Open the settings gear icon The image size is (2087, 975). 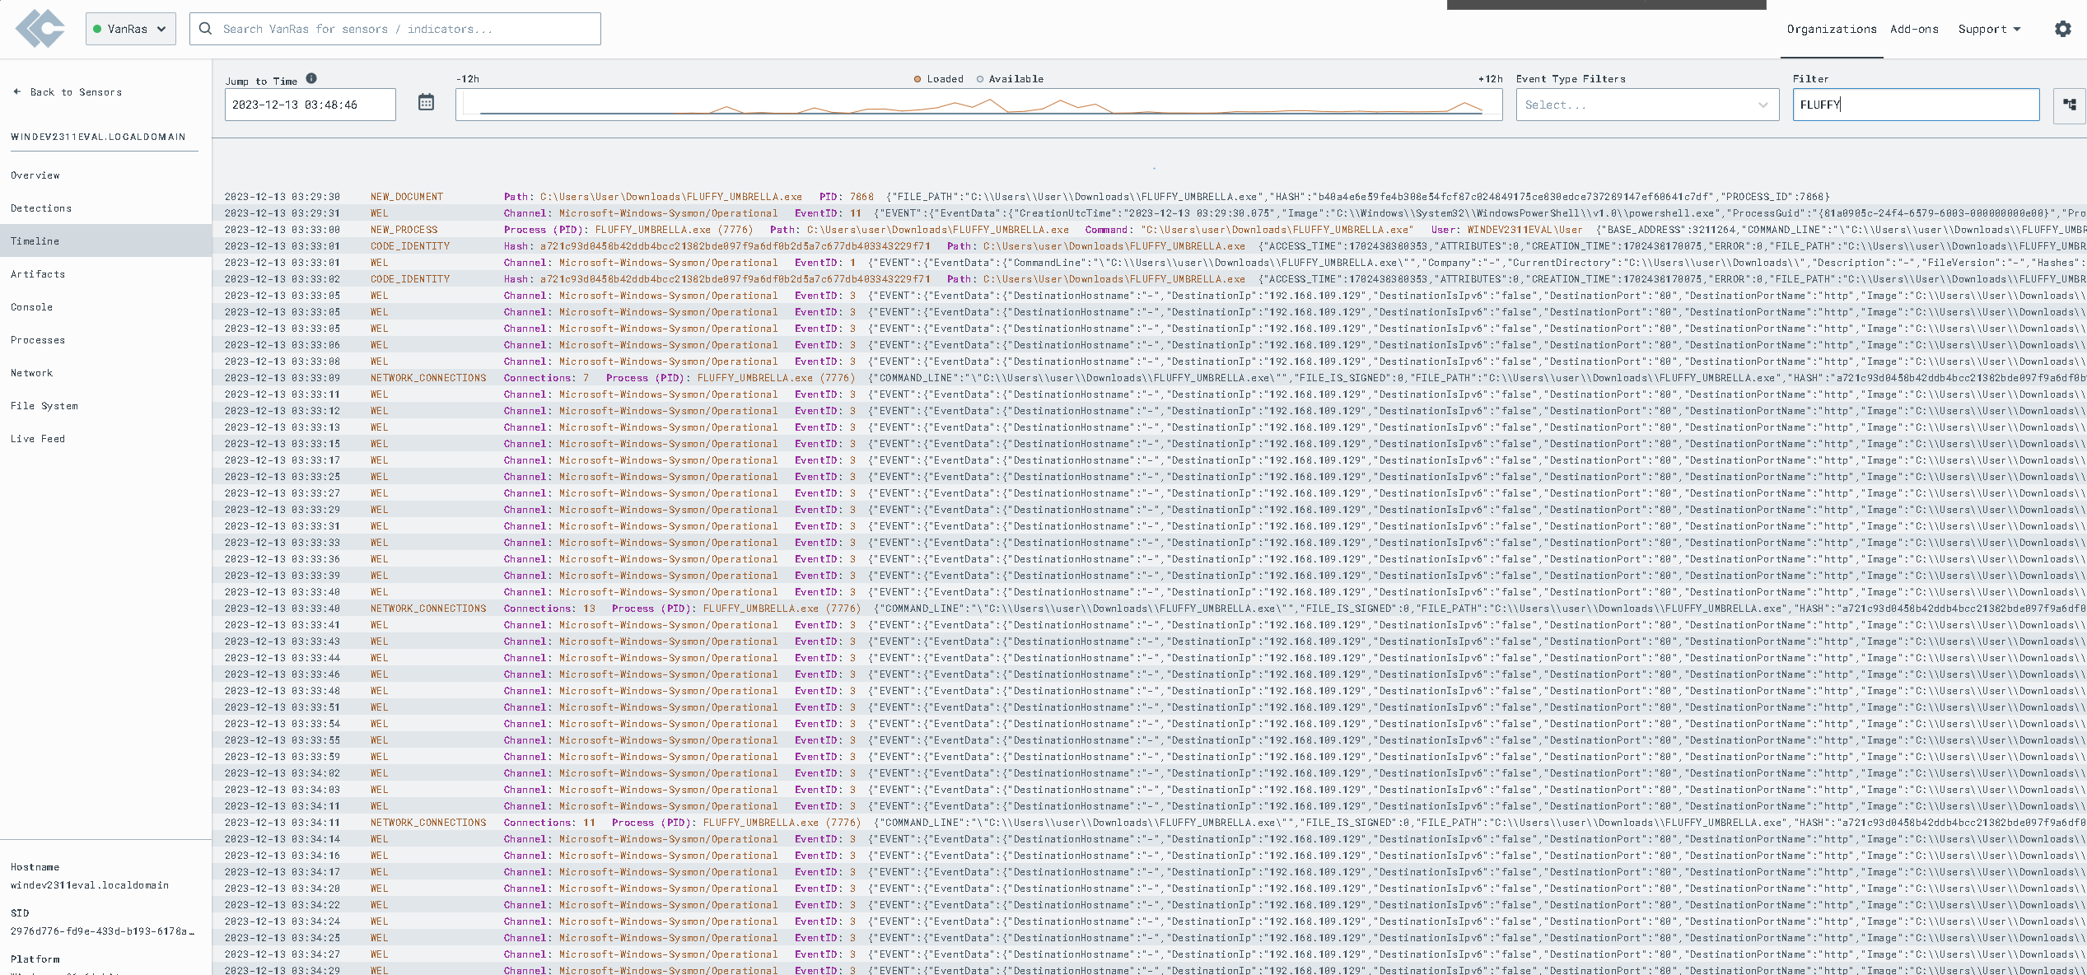2063,29
